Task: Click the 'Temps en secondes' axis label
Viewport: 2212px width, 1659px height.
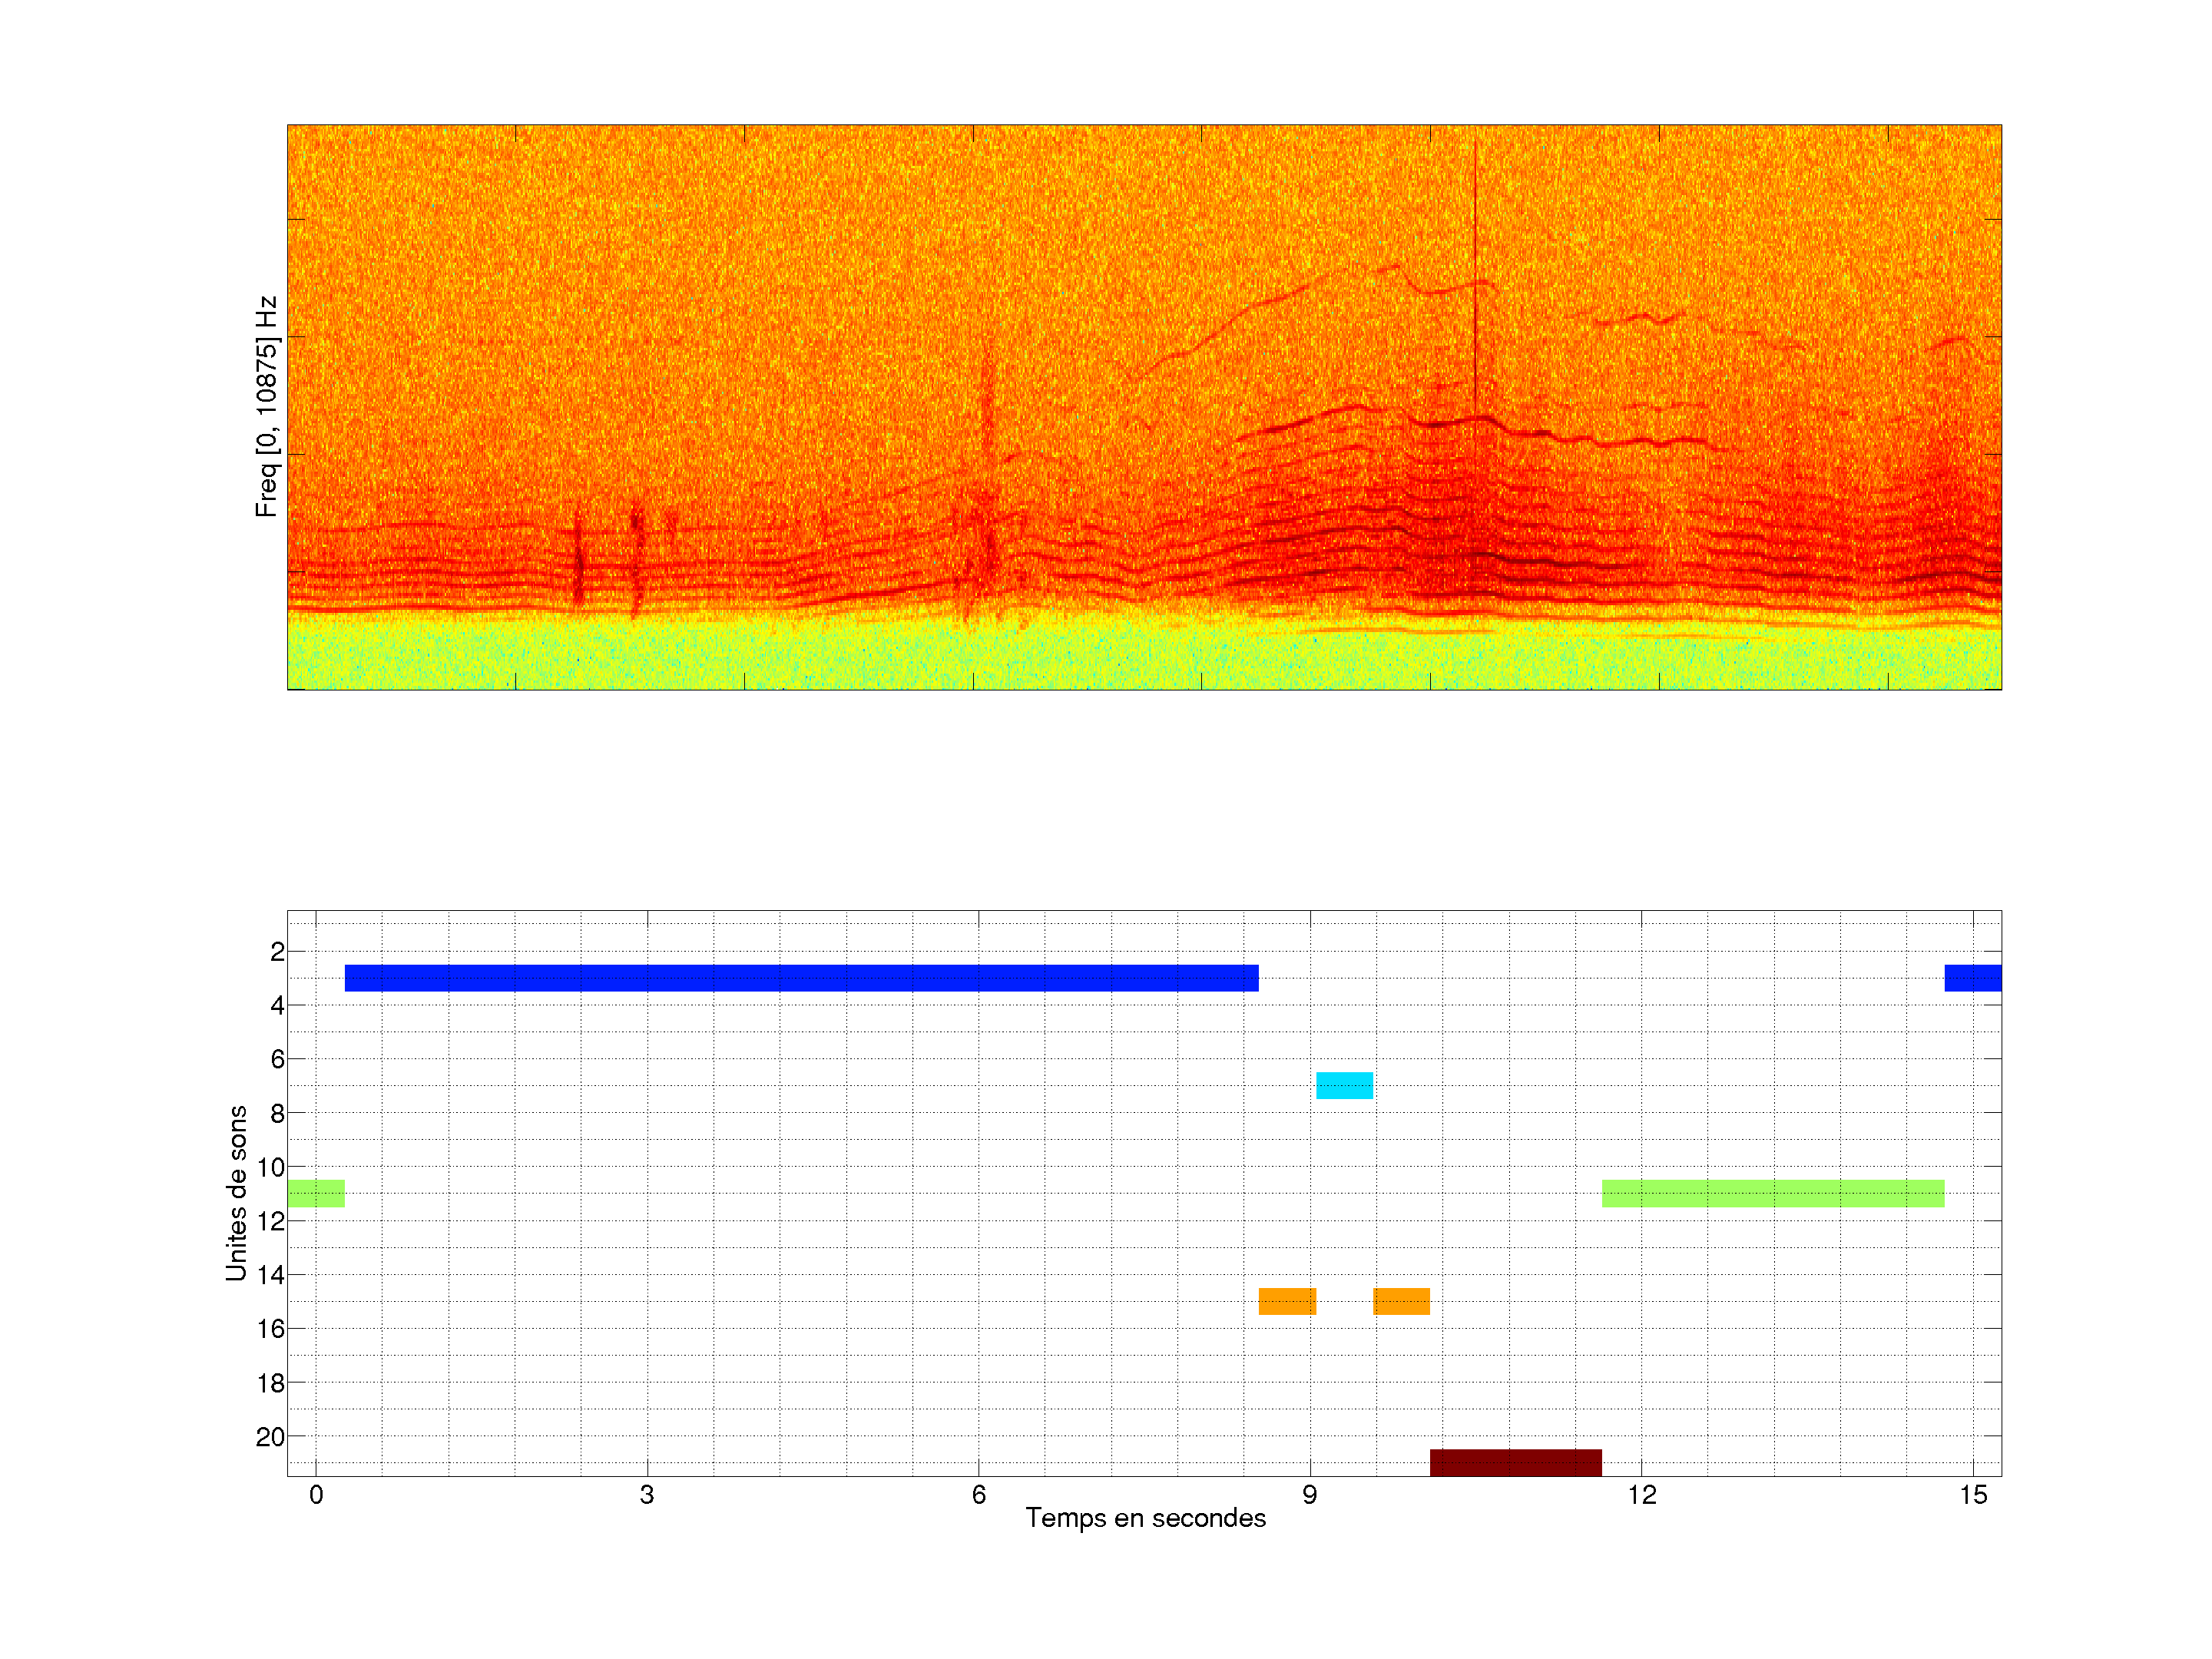Action: pyautogui.click(x=1145, y=1518)
